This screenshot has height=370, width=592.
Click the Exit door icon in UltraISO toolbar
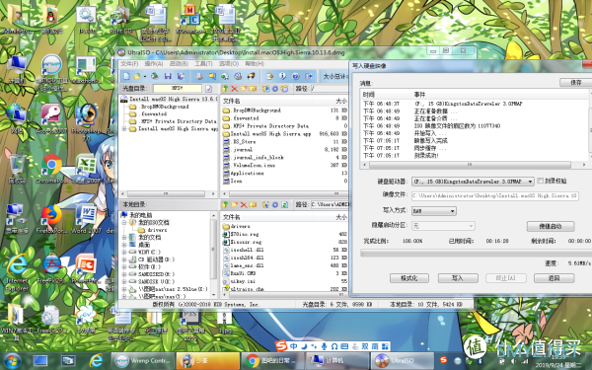[x=309, y=76]
